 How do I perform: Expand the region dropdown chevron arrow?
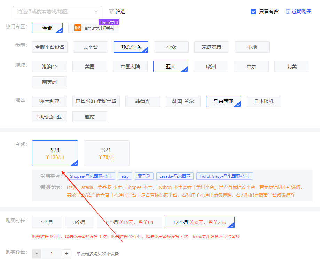96,11
